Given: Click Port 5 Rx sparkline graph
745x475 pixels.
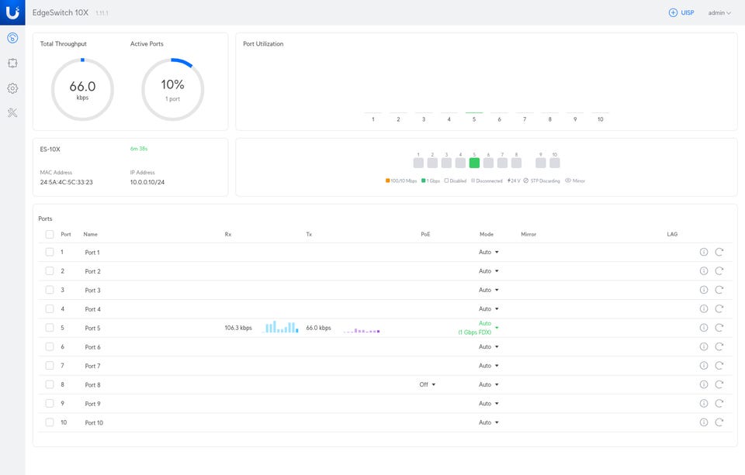Looking at the screenshot, I should (x=280, y=327).
